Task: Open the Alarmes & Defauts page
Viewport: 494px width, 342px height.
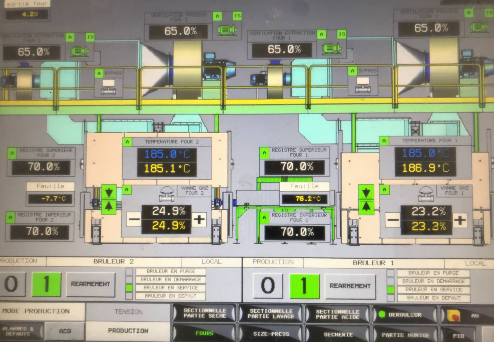Action: point(19,331)
